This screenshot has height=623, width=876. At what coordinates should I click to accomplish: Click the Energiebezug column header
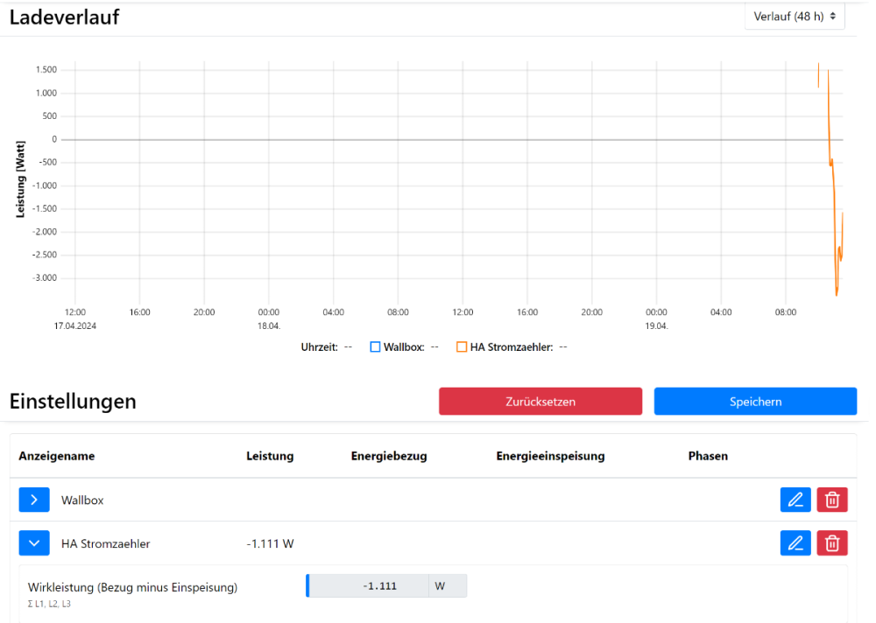click(x=389, y=456)
